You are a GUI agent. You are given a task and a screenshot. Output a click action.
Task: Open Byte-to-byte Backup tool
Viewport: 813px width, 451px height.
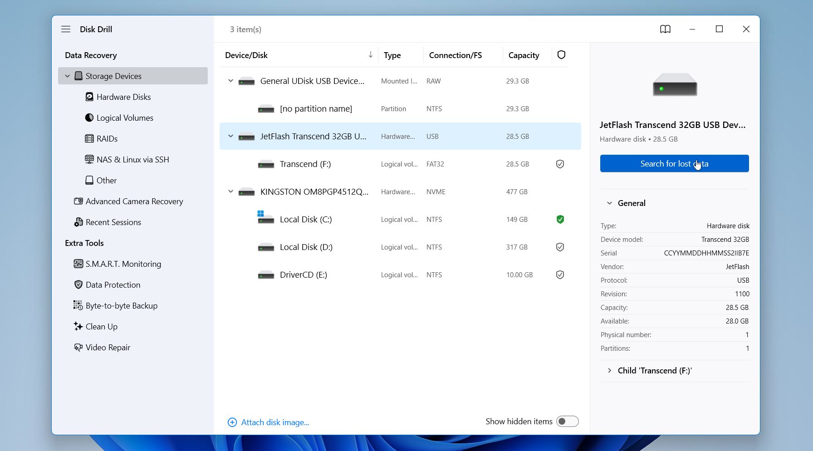[x=122, y=305]
